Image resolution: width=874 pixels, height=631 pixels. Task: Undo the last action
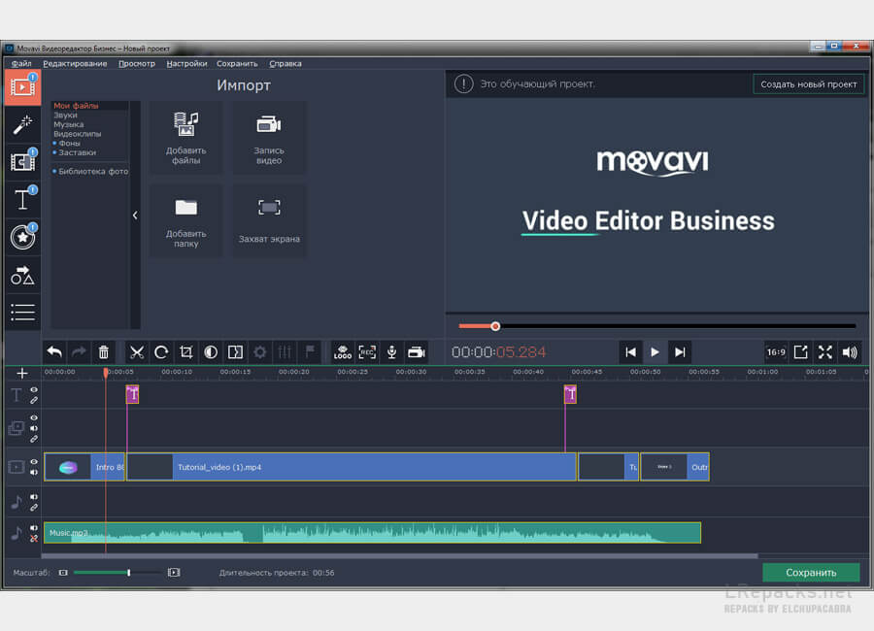point(54,351)
